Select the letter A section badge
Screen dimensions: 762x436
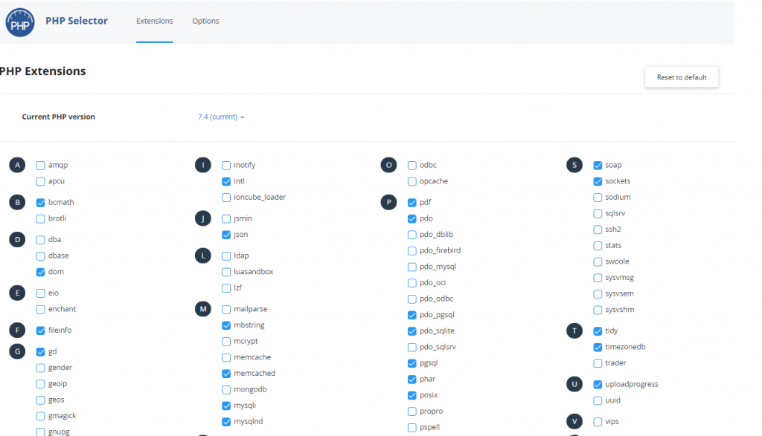click(17, 165)
